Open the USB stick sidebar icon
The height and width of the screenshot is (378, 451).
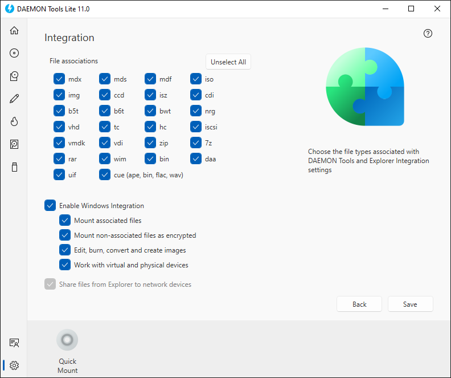tap(14, 167)
